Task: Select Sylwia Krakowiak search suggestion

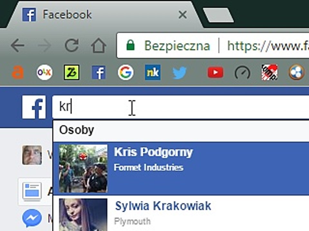Action: [x=181, y=213]
